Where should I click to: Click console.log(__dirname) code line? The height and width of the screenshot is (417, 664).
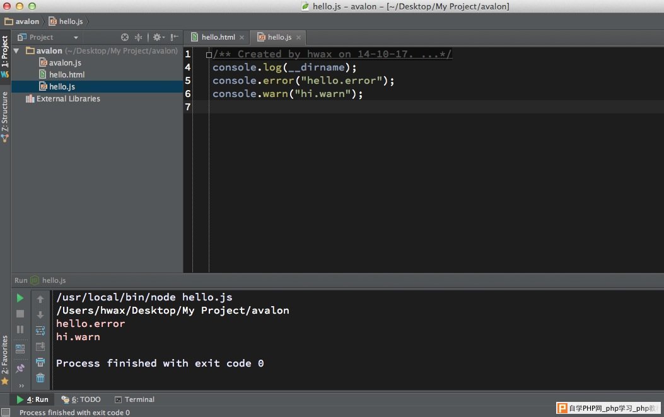coord(284,67)
